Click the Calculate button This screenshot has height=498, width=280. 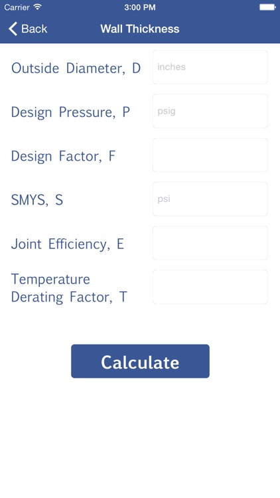point(140,361)
